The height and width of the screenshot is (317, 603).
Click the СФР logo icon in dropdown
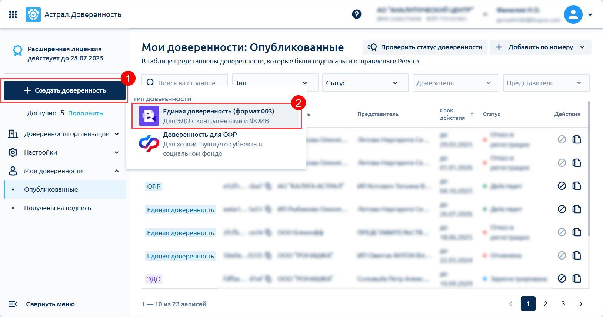click(149, 144)
